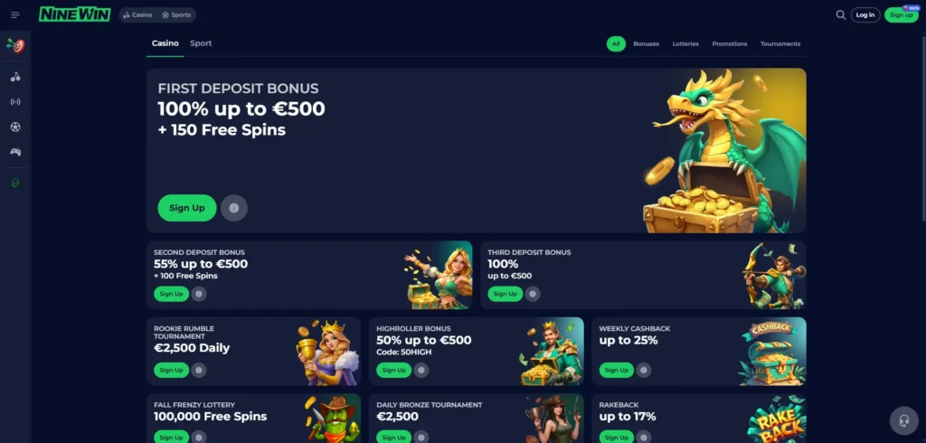Image resolution: width=926 pixels, height=443 pixels.
Task: Select the Lotteries filter
Action: tap(685, 43)
